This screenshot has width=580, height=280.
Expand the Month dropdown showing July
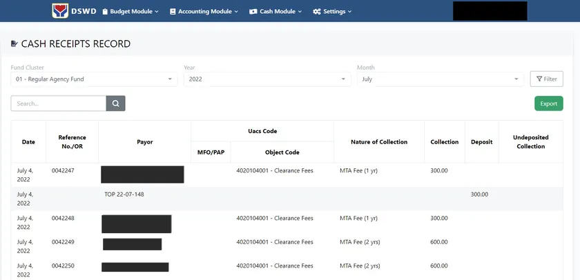click(x=441, y=79)
